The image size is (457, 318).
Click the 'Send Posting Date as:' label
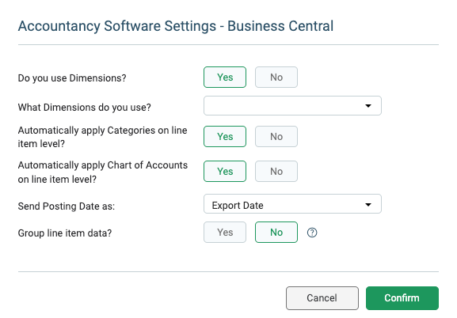pyautogui.click(x=67, y=206)
